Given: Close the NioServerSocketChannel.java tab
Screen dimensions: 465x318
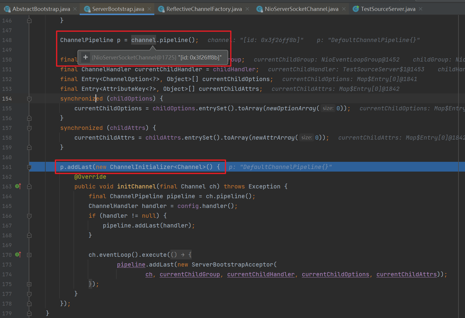Looking at the screenshot, I should coord(344,9).
